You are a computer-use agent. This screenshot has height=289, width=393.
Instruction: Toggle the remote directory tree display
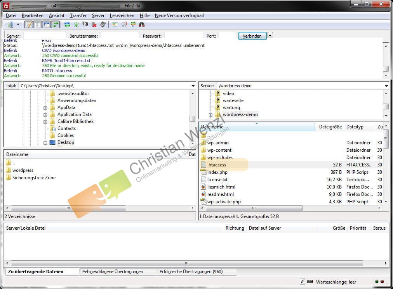click(47, 24)
